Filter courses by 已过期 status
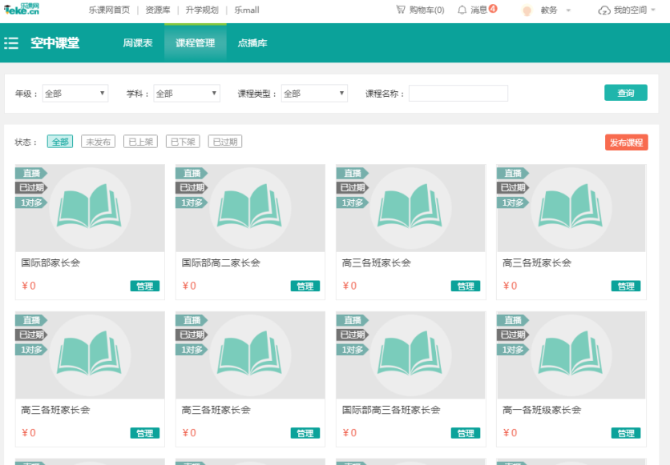This screenshot has height=465, width=670. tap(225, 142)
